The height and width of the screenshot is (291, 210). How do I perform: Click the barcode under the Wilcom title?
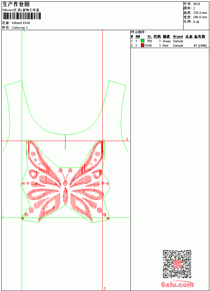click(x=21, y=16)
